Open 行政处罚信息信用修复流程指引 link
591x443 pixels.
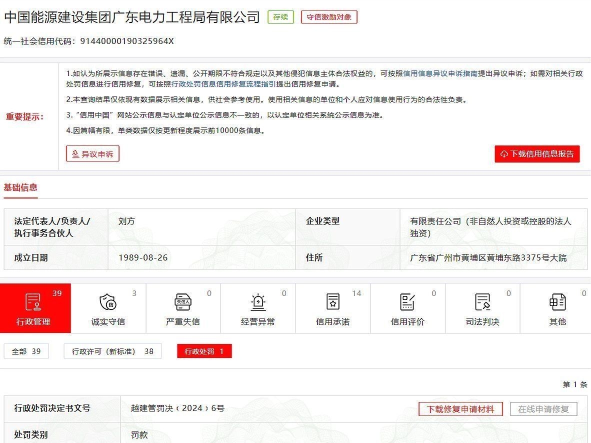pyautogui.click(x=223, y=84)
